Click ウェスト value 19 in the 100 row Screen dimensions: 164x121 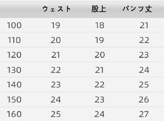pyautogui.click(x=56, y=26)
